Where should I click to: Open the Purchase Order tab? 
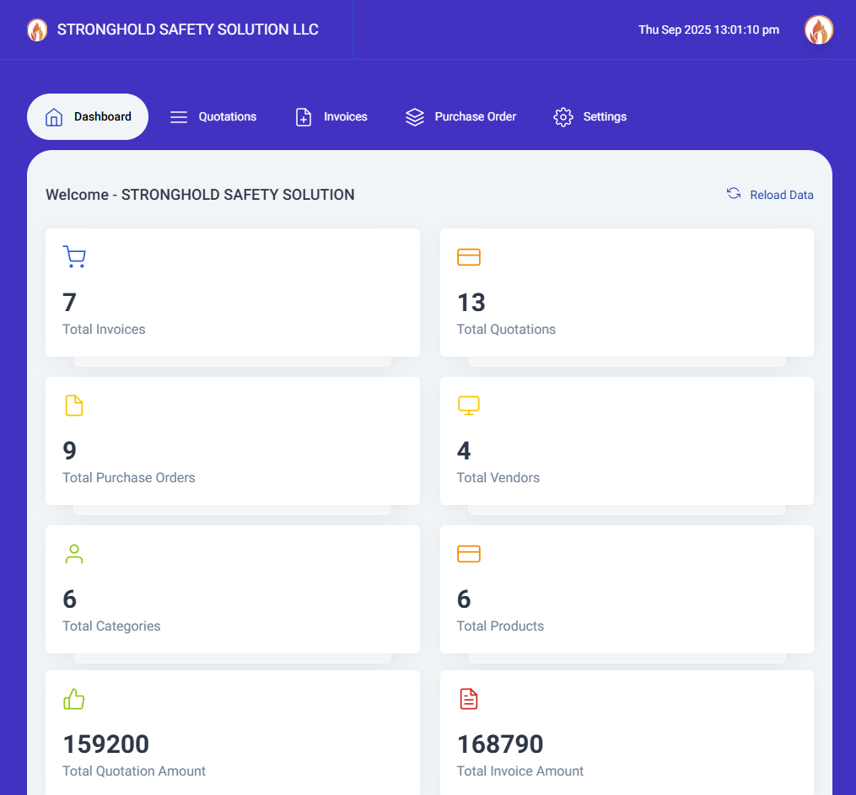click(x=460, y=117)
